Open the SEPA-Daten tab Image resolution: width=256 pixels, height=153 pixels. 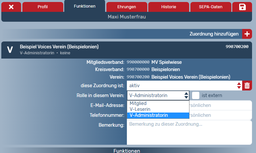[211, 7]
